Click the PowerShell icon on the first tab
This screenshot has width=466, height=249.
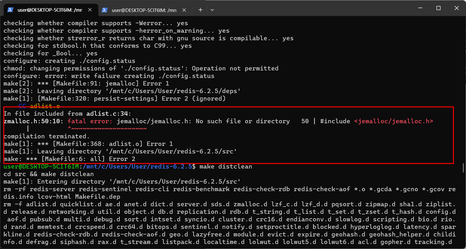[10, 10]
